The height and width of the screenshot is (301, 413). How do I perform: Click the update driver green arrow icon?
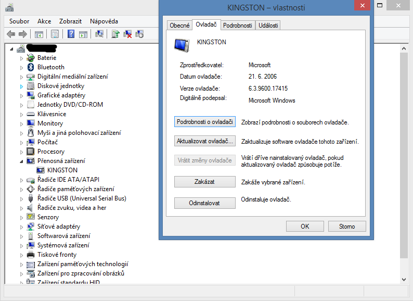tap(115, 34)
